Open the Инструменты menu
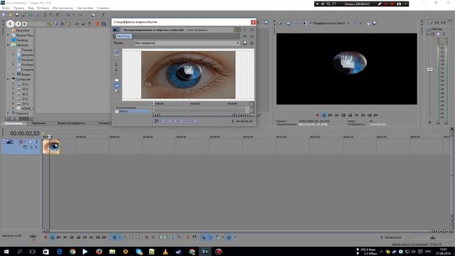This screenshot has width=455, height=256. [63, 8]
